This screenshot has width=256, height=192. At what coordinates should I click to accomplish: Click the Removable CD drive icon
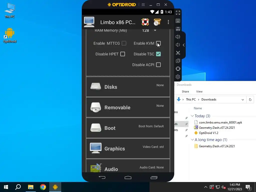click(96, 107)
